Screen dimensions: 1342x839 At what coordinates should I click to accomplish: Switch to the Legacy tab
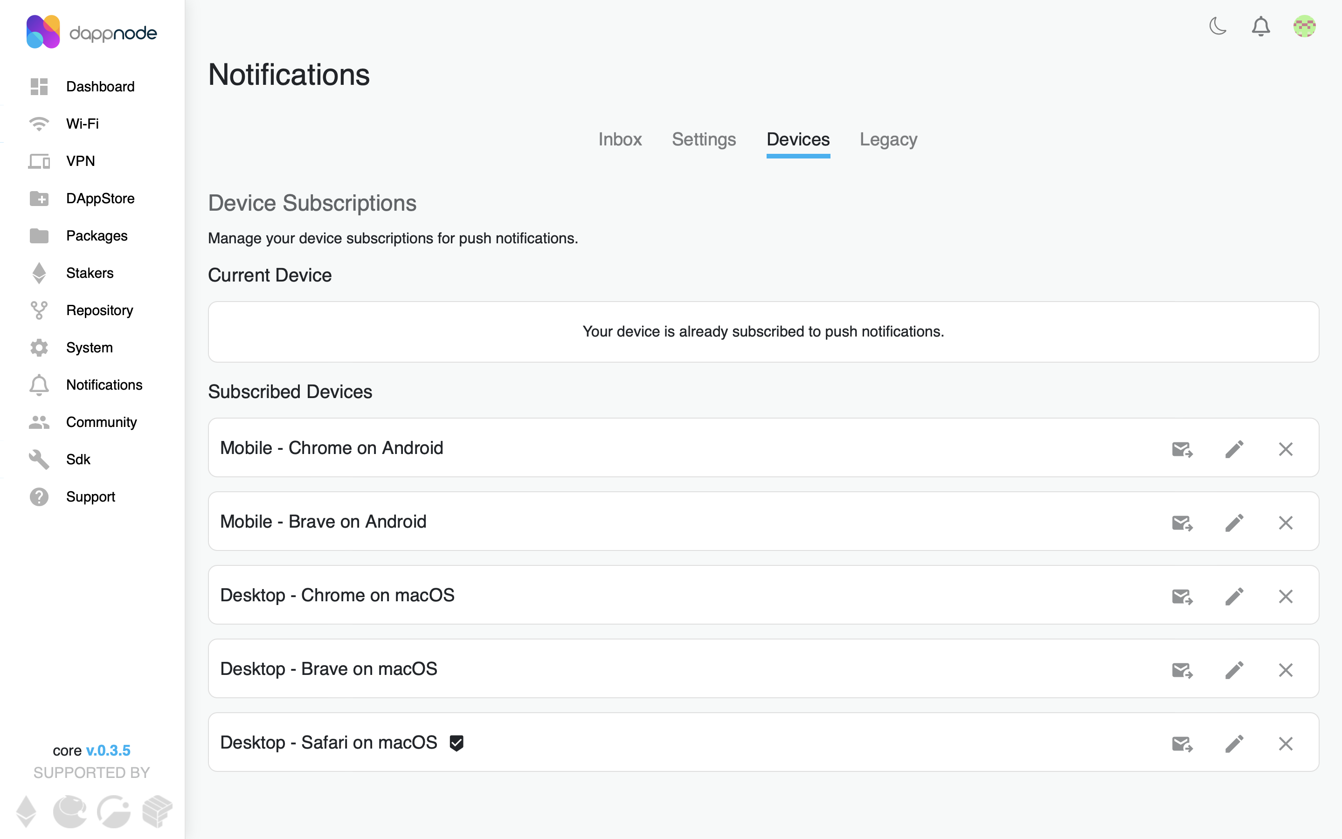887,140
